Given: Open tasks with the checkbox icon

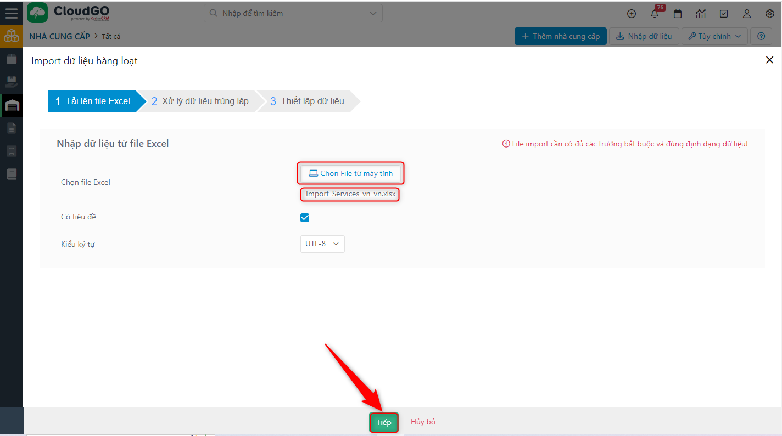Looking at the screenshot, I should (723, 14).
